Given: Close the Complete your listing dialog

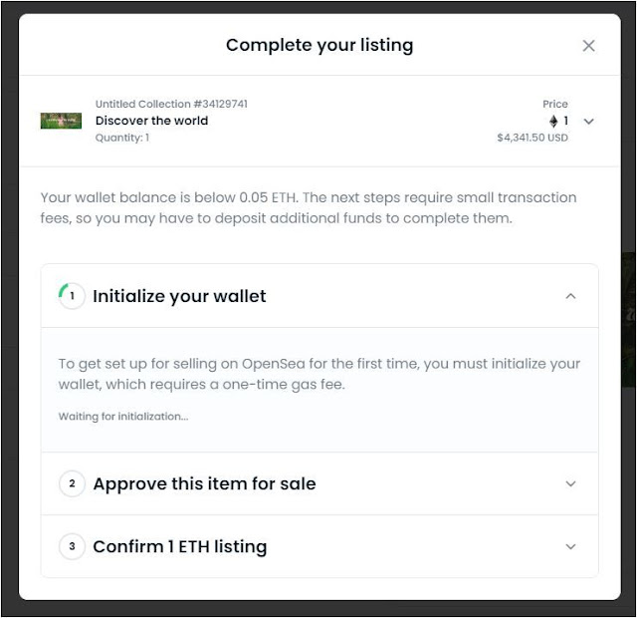Looking at the screenshot, I should (588, 46).
